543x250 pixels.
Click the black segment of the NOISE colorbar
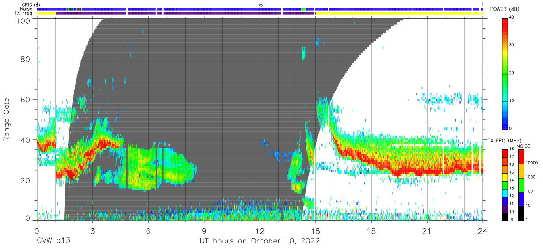[521, 213]
